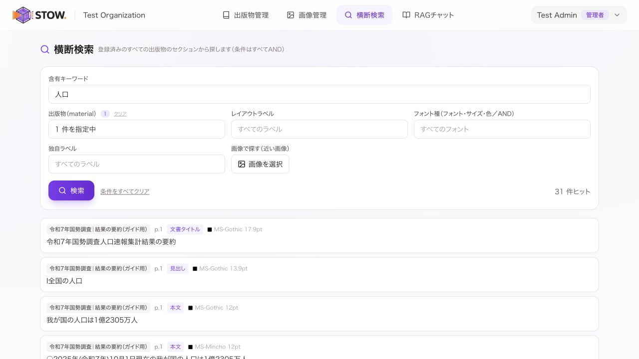Click the MS-Gothic 12pt font label
Viewport: 639px width, 359px height.
217,308
